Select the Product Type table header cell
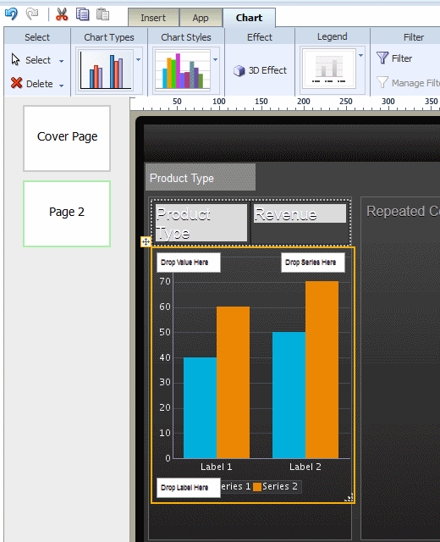The width and height of the screenshot is (440, 542). (x=201, y=222)
